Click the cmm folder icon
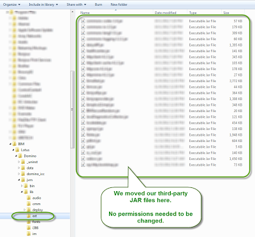 click(x=29, y=204)
